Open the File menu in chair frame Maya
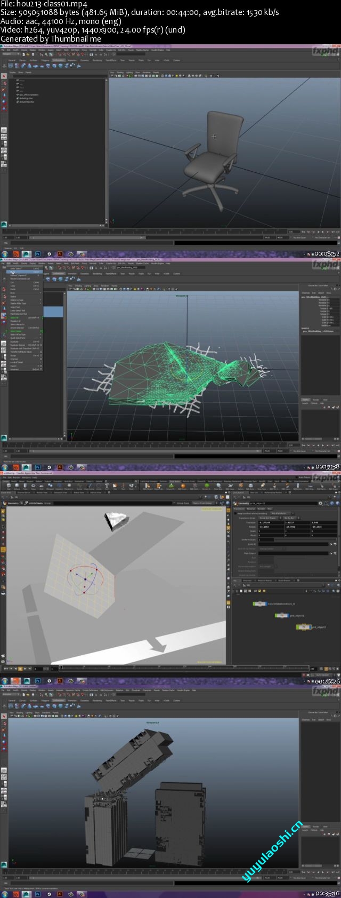This screenshot has width=341, height=898. [x=4, y=50]
